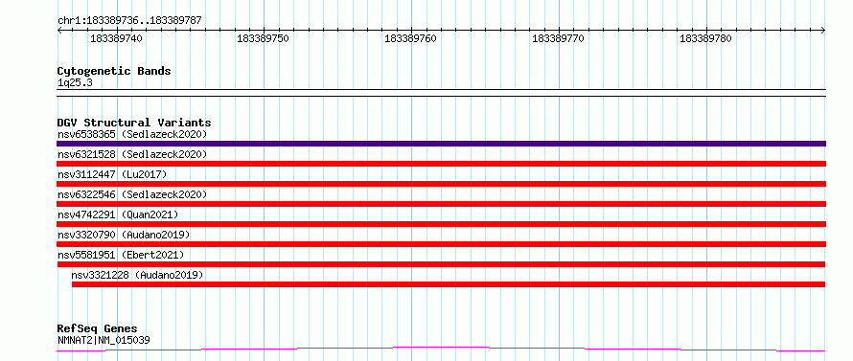Viewport: 853px width, 361px height.
Task: Open the DGV Structural Variants track heading
Action: (134, 123)
